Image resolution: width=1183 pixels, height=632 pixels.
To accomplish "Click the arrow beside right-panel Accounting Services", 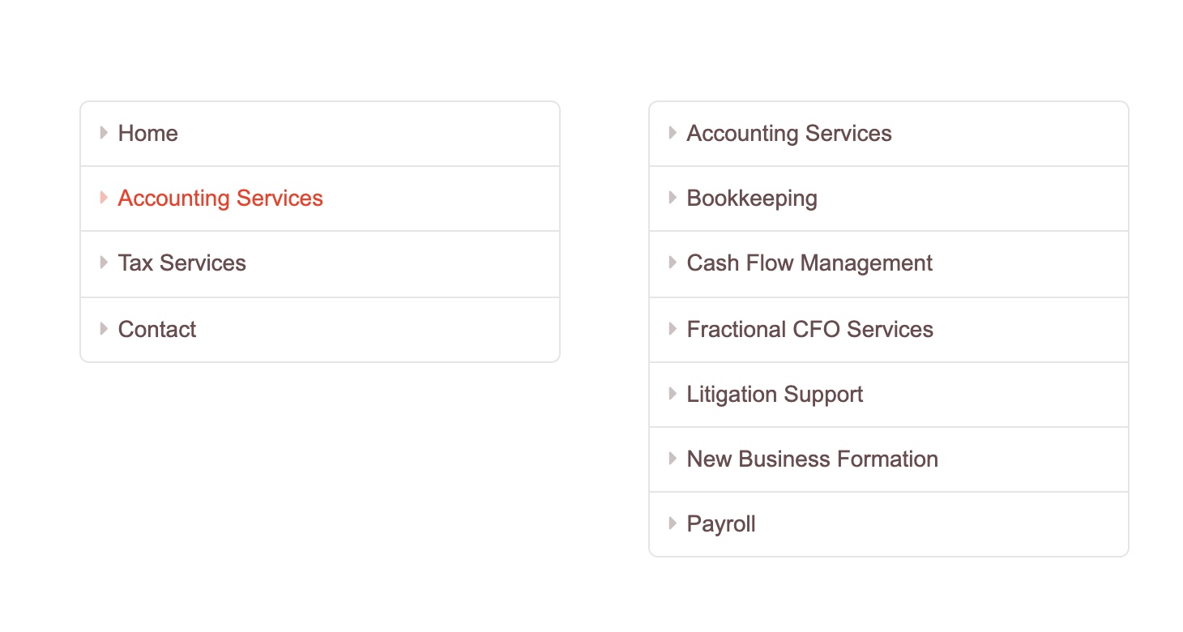I will 673,133.
